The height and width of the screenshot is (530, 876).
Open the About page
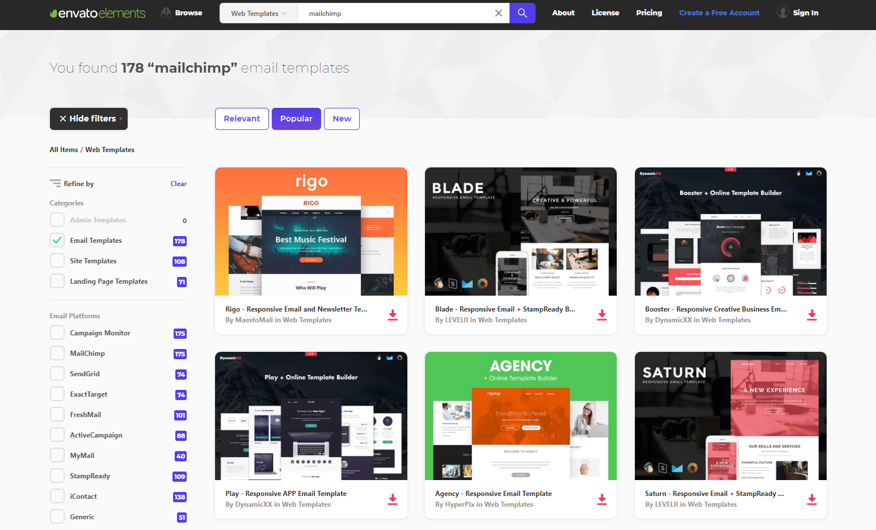pos(563,12)
